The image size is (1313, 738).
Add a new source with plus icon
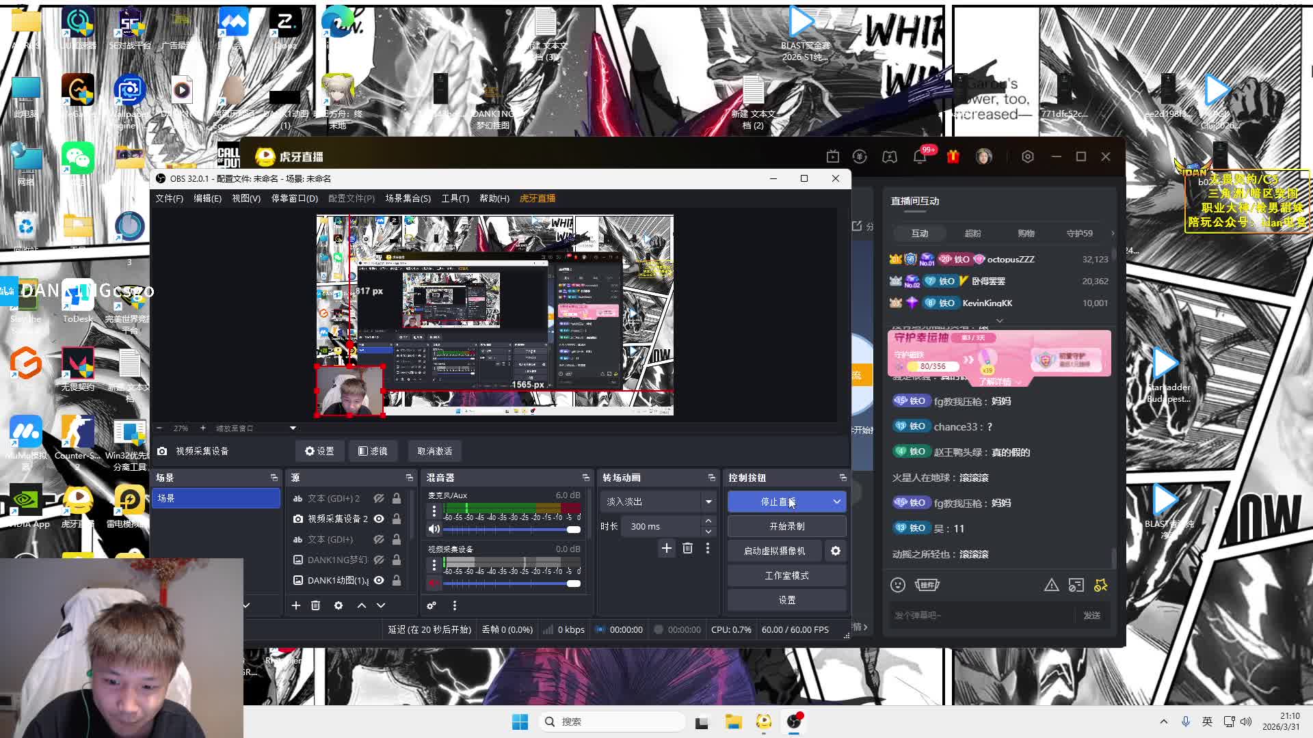point(296,605)
